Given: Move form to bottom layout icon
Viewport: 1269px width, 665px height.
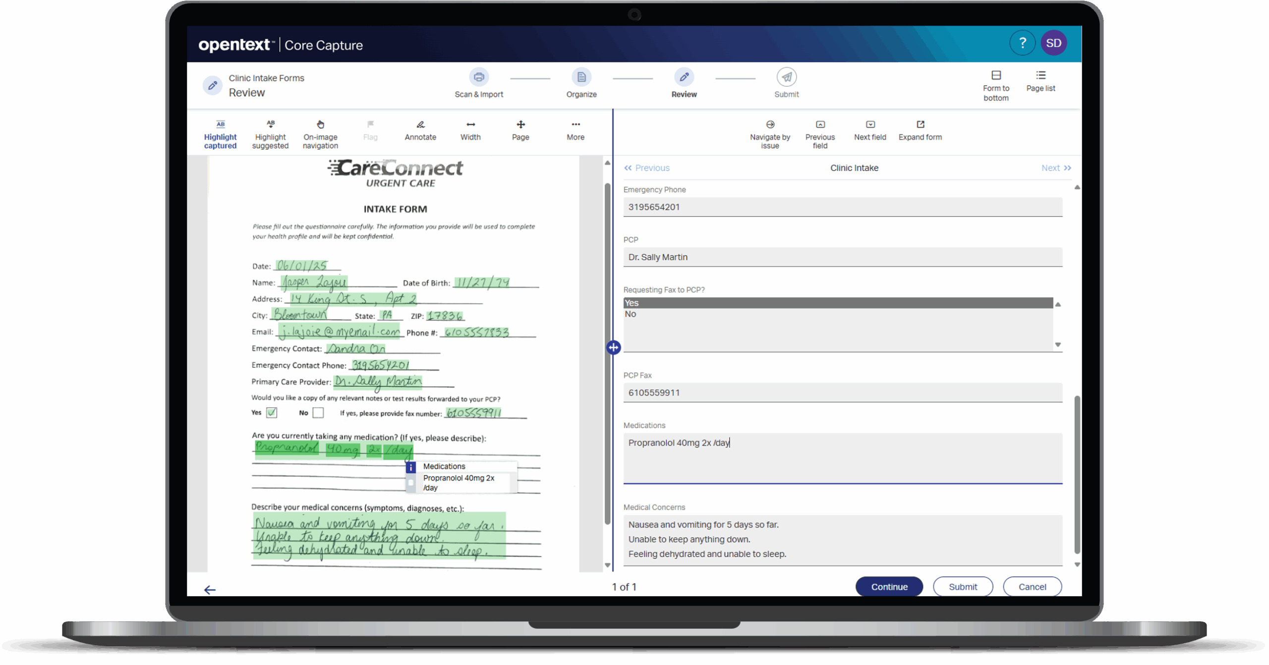Looking at the screenshot, I should pyautogui.click(x=995, y=75).
